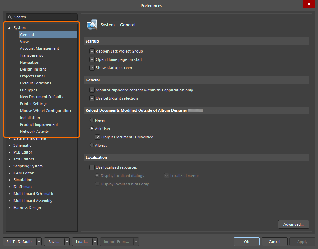Enable Use localized resources
The height and width of the screenshot is (249, 318).
92,167
